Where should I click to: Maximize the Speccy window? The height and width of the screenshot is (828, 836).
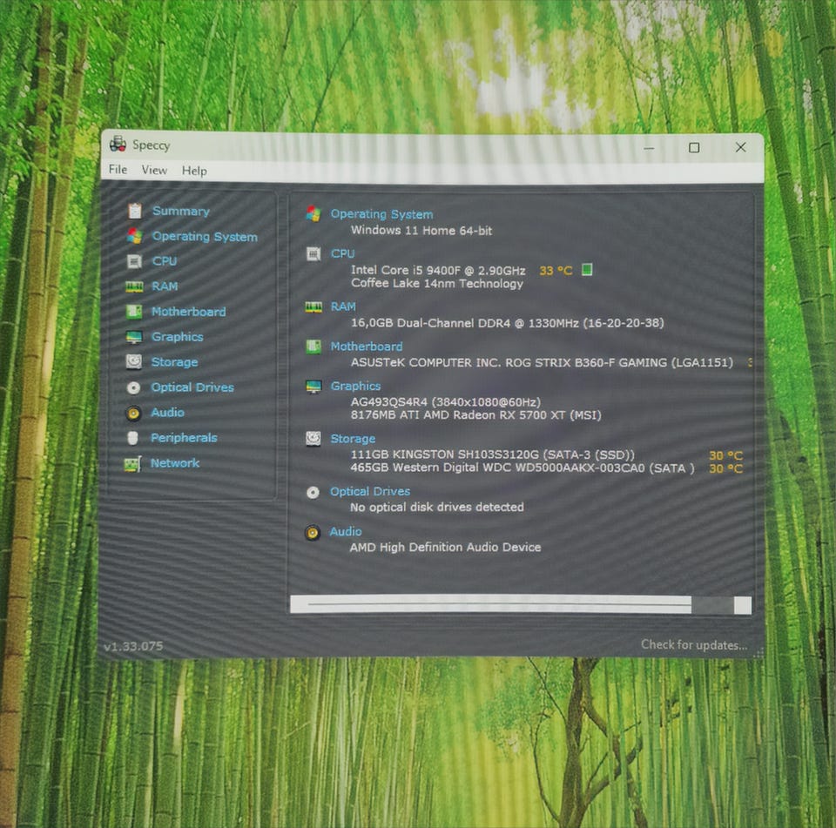click(694, 148)
